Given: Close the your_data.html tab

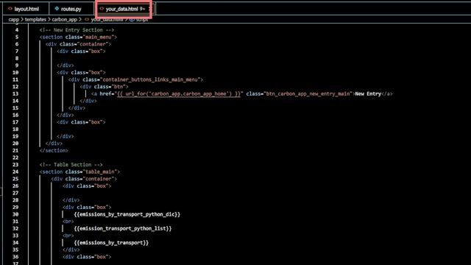Looking at the screenshot, I should click(150, 9).
